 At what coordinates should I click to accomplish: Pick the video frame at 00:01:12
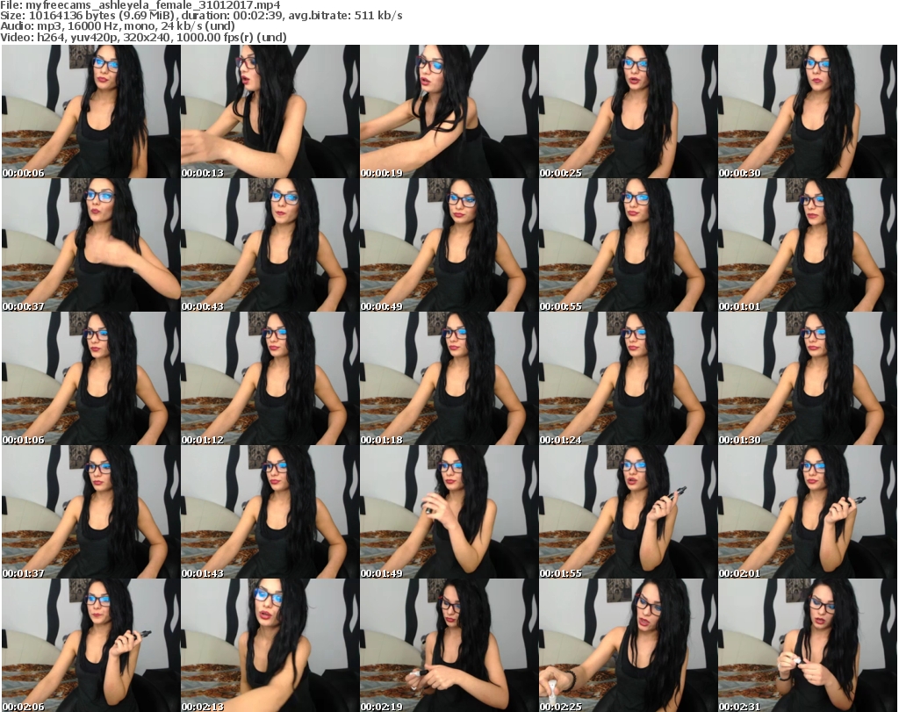pos(270,378)
